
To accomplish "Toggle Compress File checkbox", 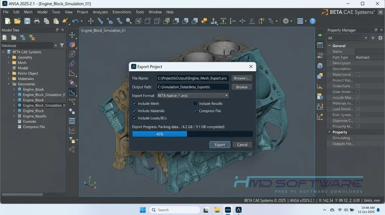I will 195,111.
